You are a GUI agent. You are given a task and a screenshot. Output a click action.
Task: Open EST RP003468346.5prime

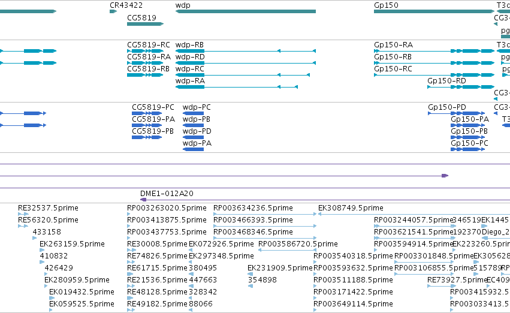tap(253, 232)
